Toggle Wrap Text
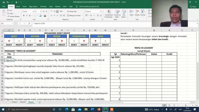Screen dimensions: 199x112 point(72,12)
